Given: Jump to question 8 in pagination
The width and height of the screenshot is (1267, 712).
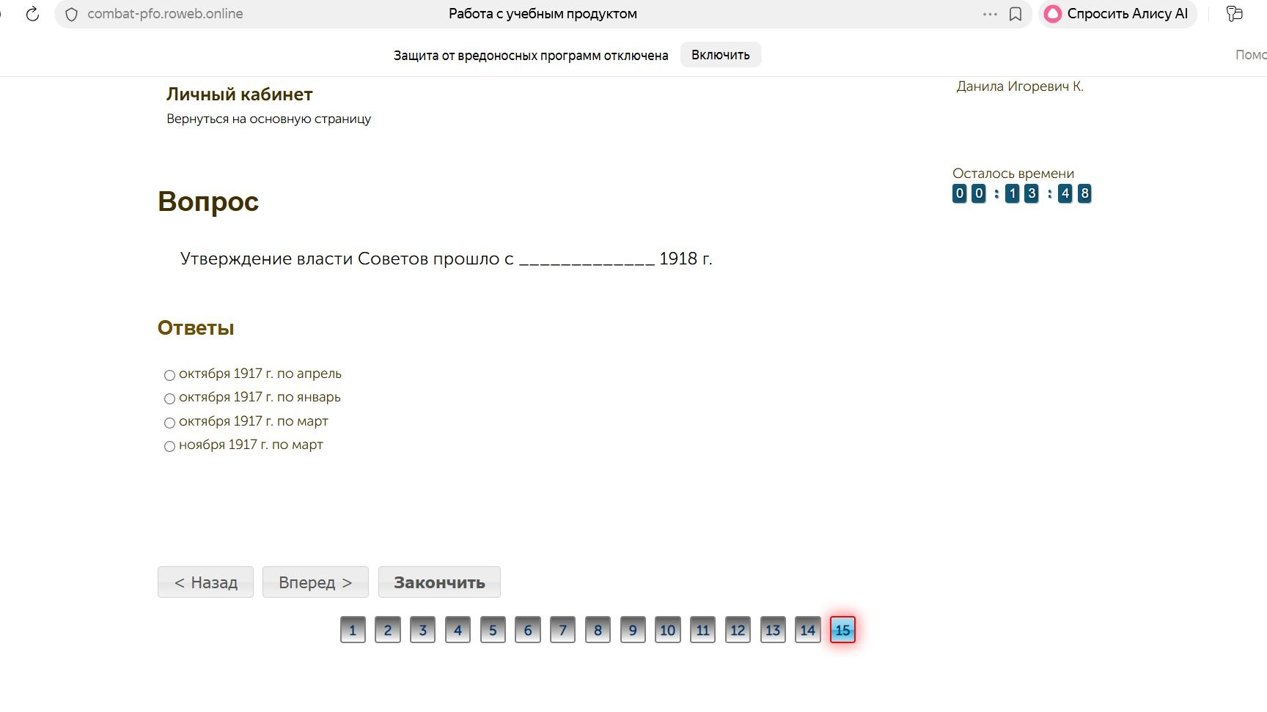Looking at the screenshot, I should click(598, 630).
